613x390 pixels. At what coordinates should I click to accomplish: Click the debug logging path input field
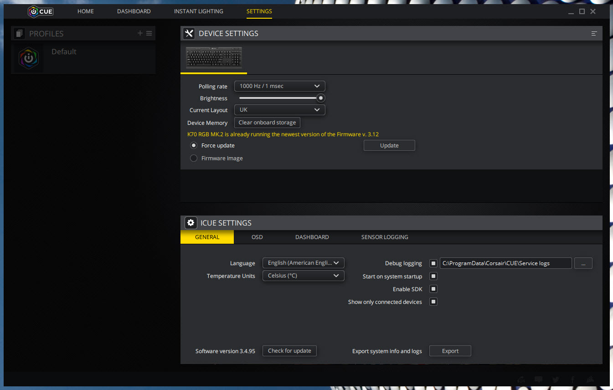coord(505,263)
